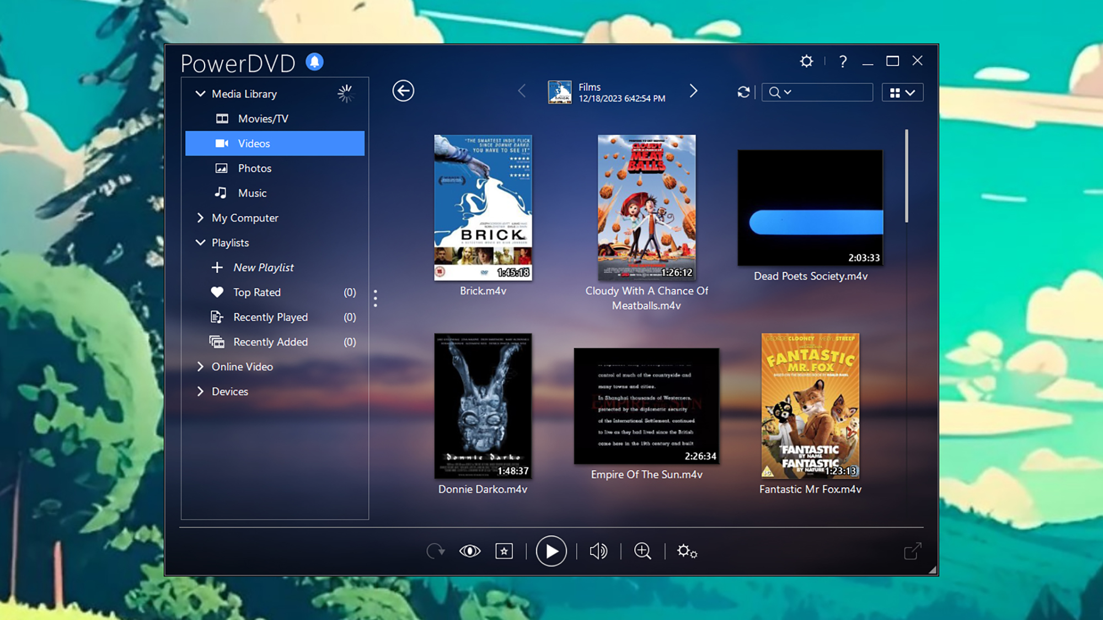Open the Photos library section
The width and height of the screenshot is (1103, 620).
point(254,168)
